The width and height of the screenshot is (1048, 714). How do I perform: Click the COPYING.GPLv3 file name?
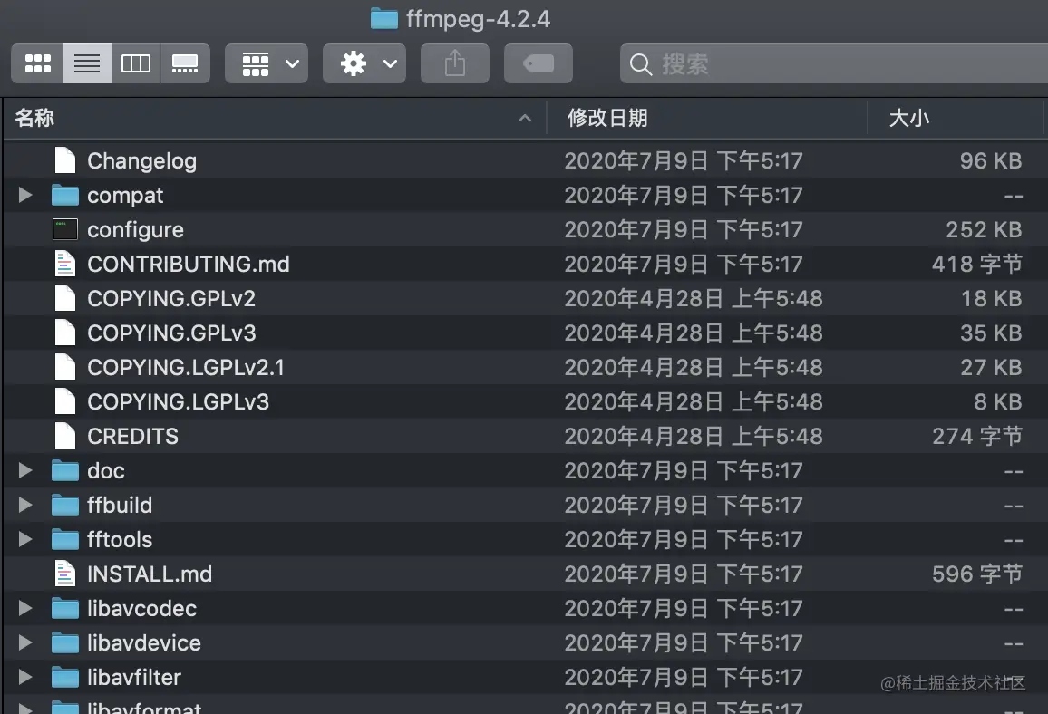pos(171,333)
